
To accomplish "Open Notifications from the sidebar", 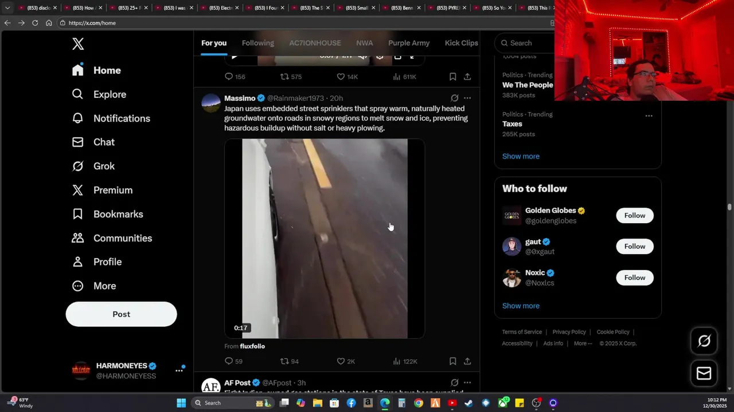I will coord(111,118).
